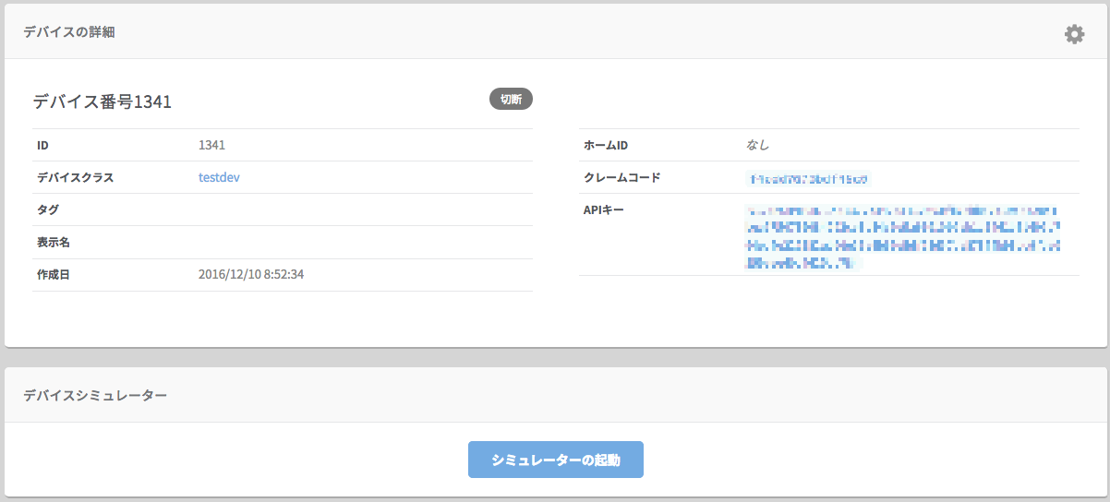Image resolution: width=1110 pixels, height=502 pixels.
Task: Open the testdev device class link
Action: click(219, 177)
